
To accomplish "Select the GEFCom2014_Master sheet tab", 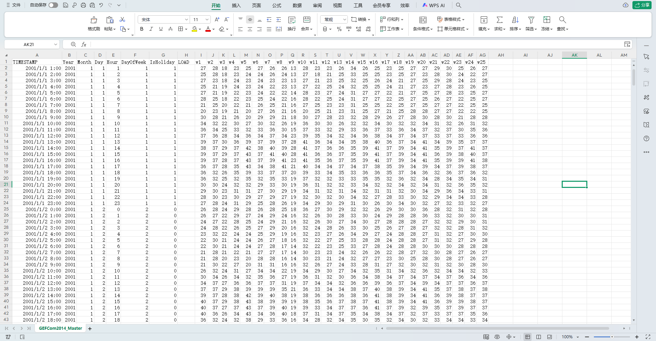I will tap(60, 328).
